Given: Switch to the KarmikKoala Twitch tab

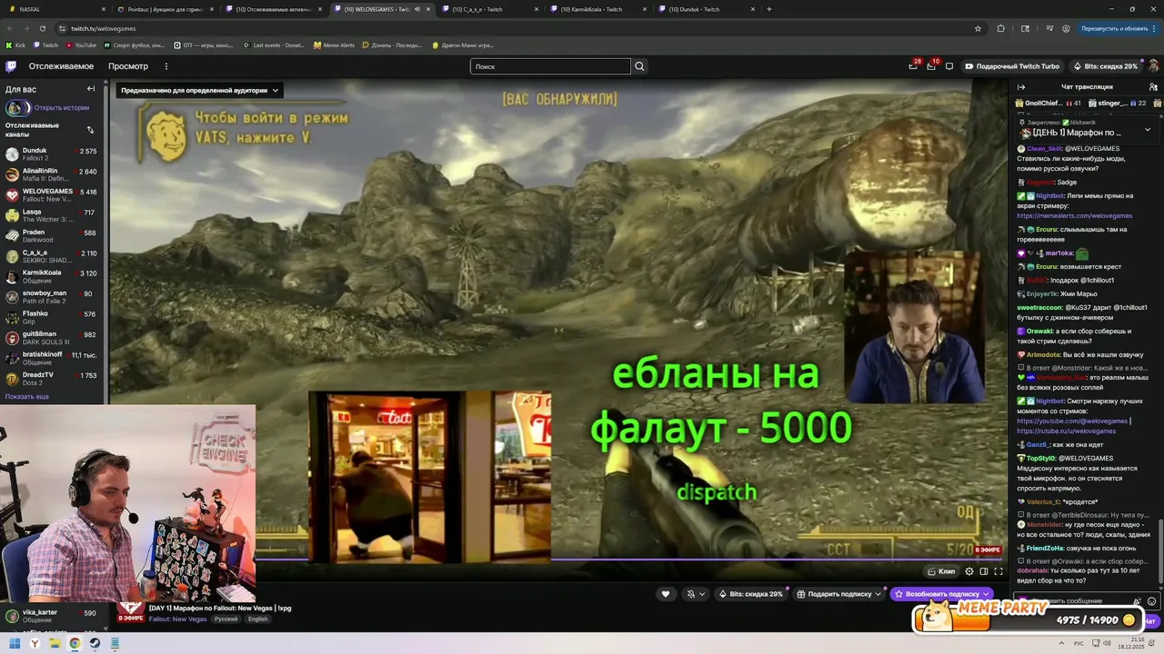Looking at the screenshot, I should [597, 9].
